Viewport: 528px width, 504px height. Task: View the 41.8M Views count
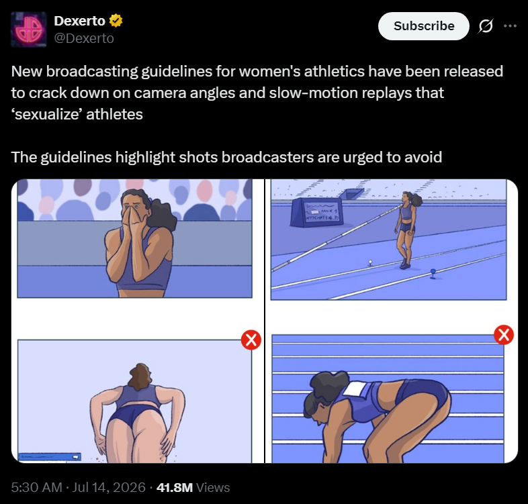[x=193, y=487]
